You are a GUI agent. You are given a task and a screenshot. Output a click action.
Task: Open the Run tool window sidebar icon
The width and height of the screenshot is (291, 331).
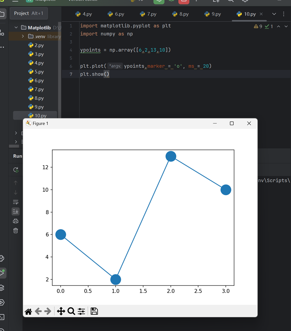point(2,273)
